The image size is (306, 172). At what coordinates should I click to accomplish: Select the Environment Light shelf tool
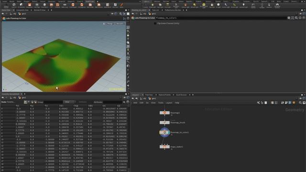pos(204,5)
